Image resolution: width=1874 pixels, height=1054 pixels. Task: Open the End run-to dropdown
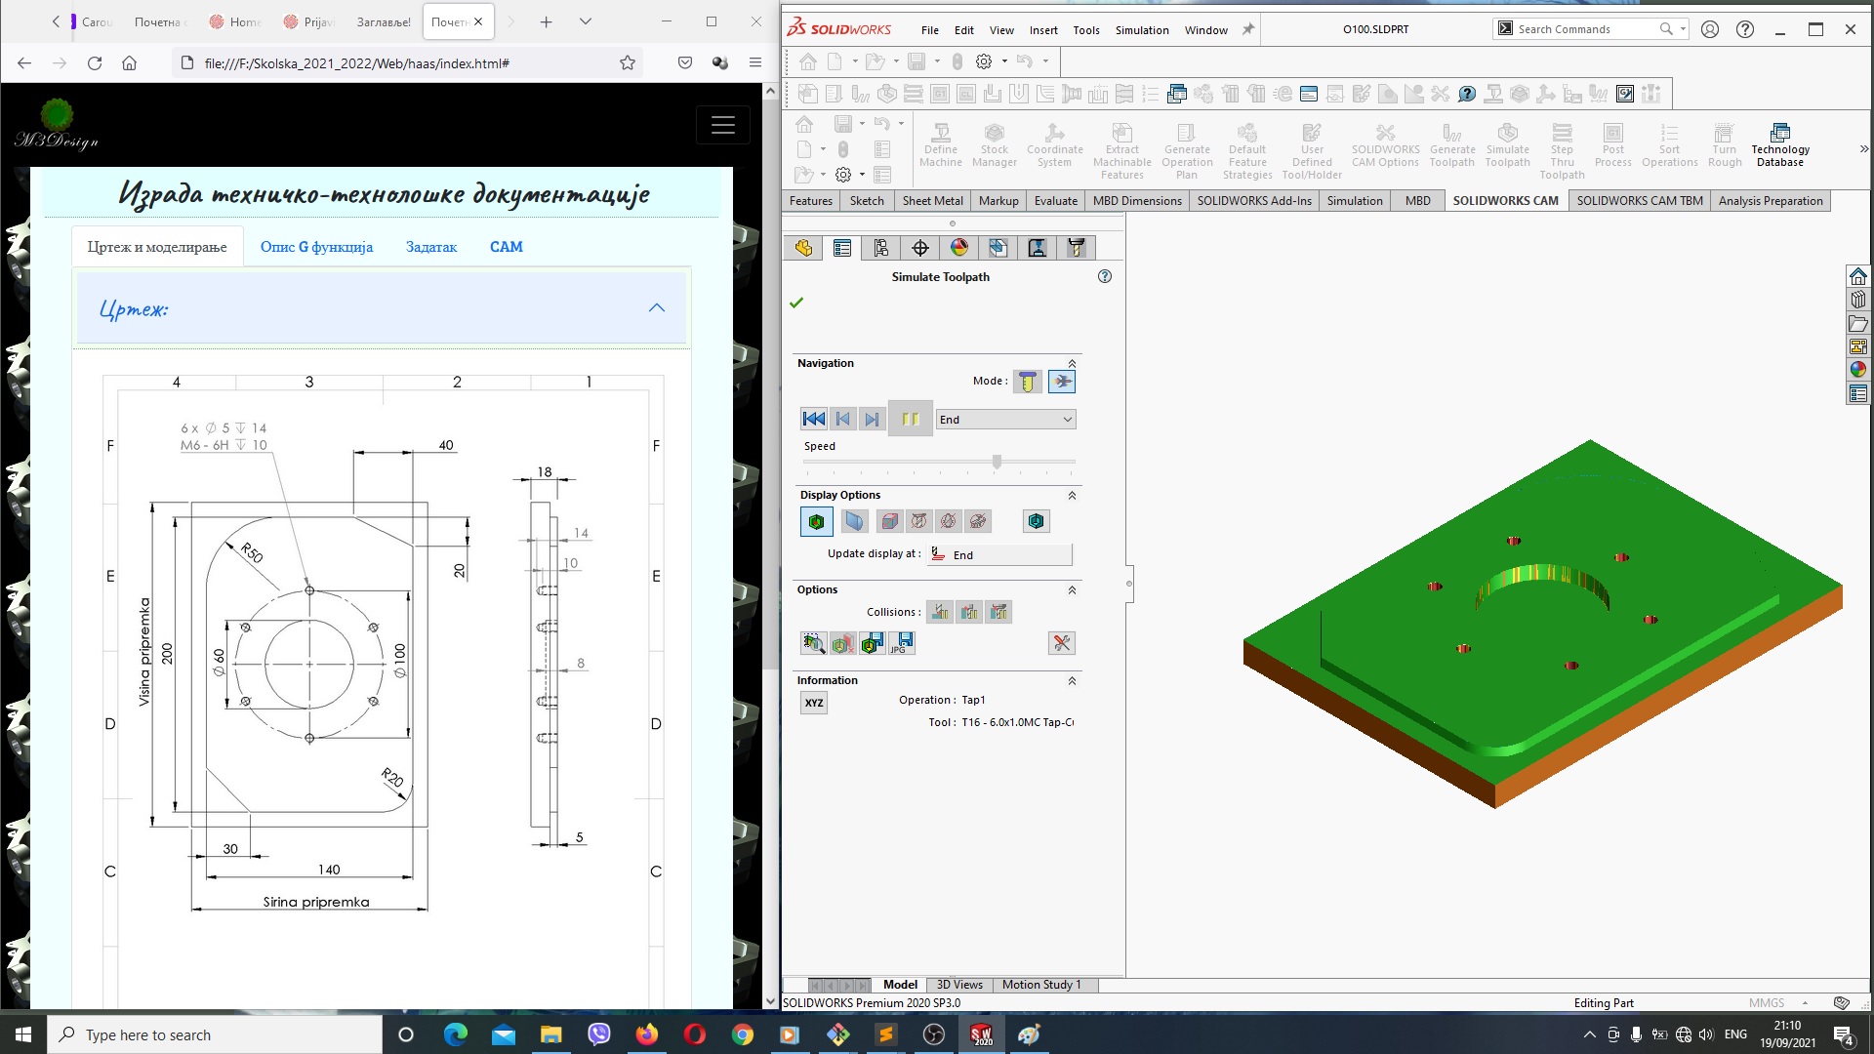tap(1005, 420)
